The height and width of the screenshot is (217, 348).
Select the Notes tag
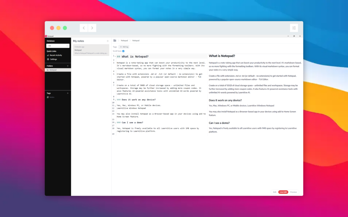tap(51, 97)
